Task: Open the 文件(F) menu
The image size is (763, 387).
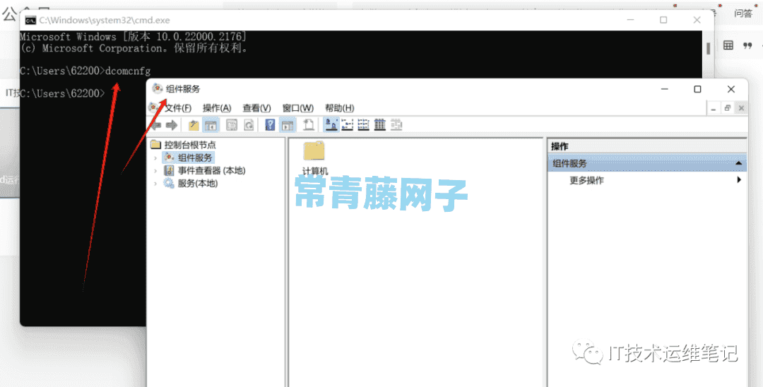Action: (177, 108)
